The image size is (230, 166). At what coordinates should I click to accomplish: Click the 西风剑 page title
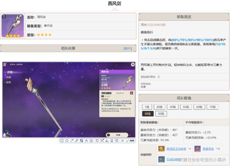click(x=115, y=3)
